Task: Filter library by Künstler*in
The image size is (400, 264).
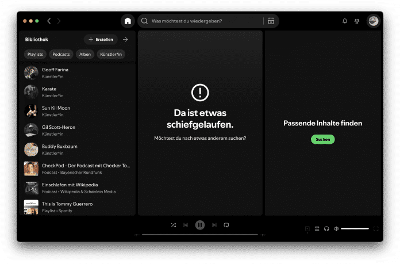Action: (111, 54)
